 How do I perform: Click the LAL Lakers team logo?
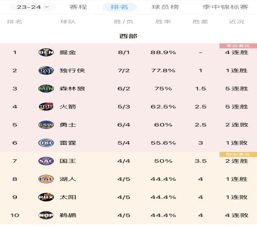click(46, 179)
